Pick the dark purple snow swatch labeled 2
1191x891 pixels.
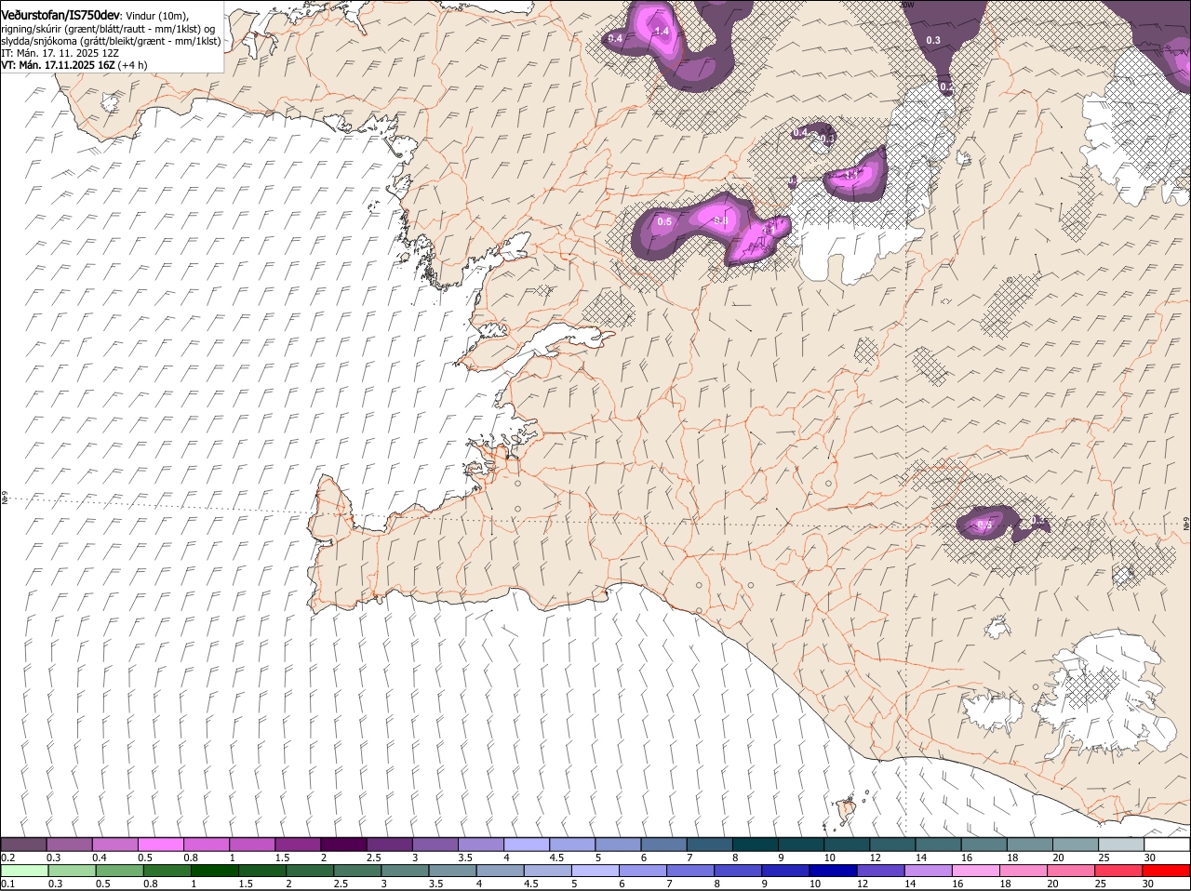(x=342, y=844)
